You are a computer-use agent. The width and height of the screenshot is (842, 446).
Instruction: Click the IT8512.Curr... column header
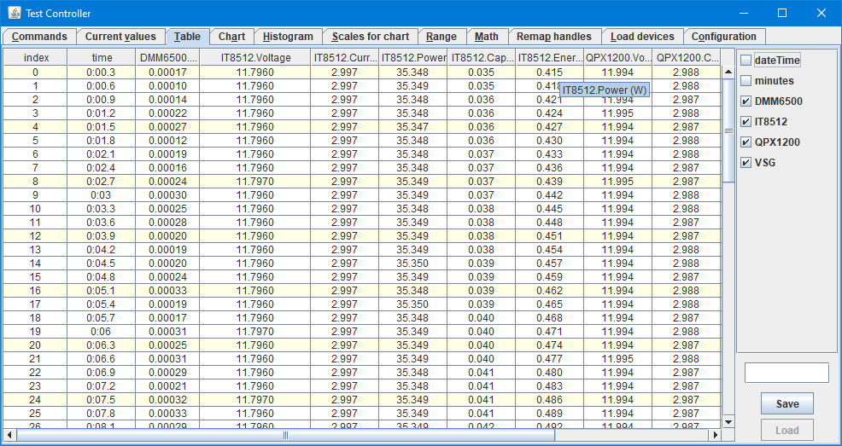345,57
